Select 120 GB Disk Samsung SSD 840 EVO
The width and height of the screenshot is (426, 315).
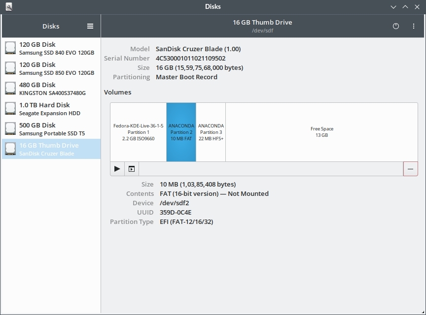51,48
